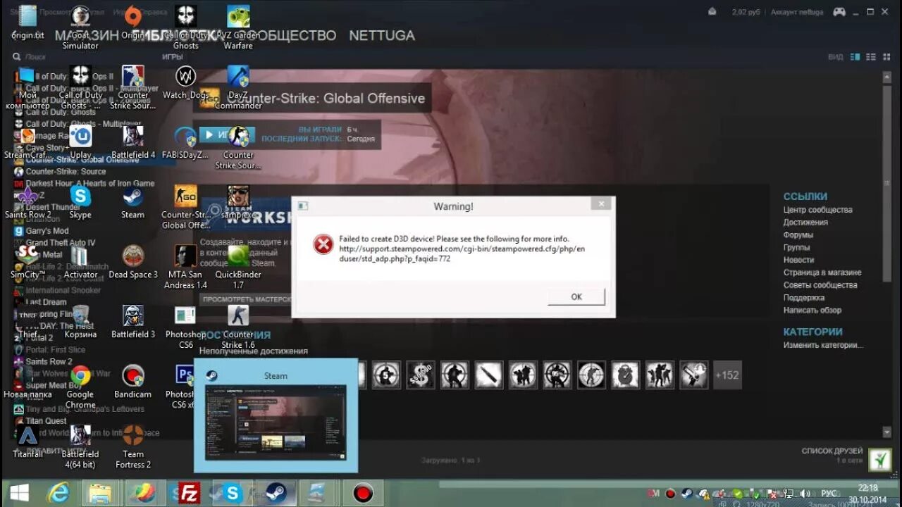Image resolution: width=902 pixels, height=507 pixels.
Task: Open the MTA San Andreas 1.4 icon
Action: 185,268
